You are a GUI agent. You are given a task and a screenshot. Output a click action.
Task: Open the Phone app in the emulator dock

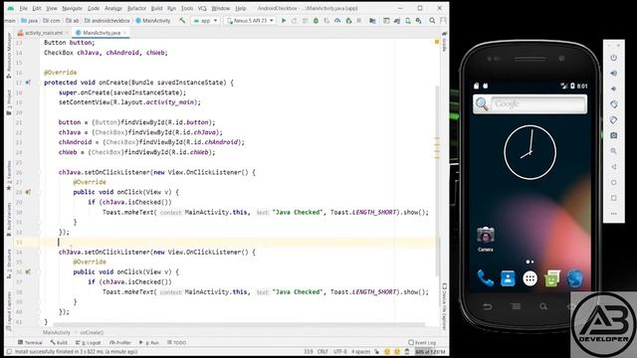[486, 278]
